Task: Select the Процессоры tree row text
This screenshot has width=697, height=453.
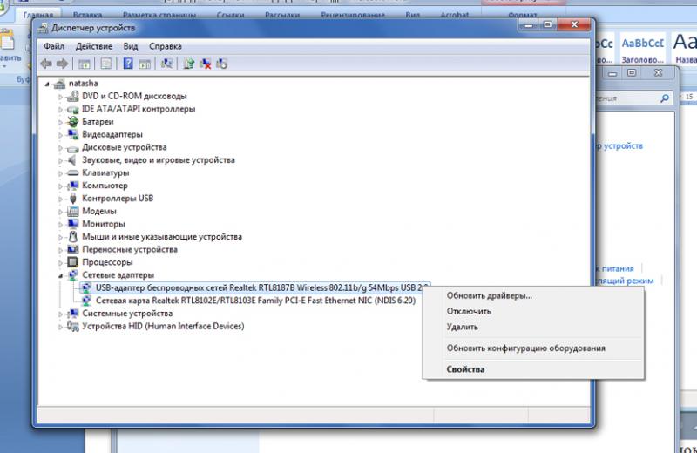Action: pos(107,262)
